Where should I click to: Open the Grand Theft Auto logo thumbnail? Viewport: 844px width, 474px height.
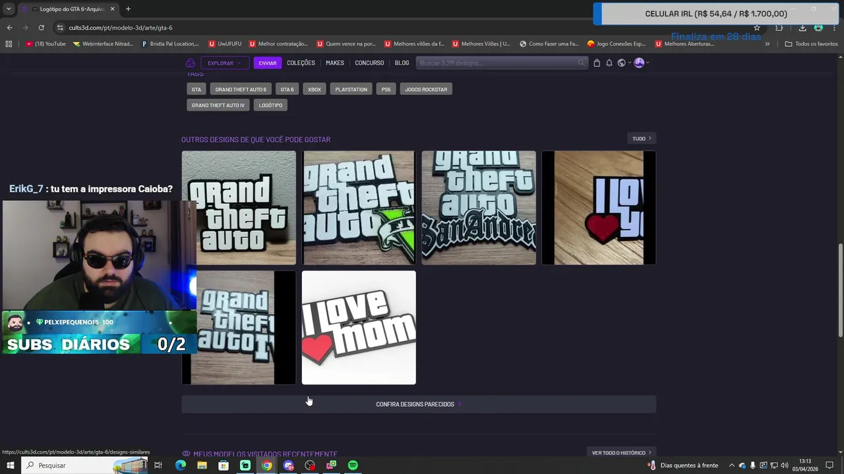[239, 208]
